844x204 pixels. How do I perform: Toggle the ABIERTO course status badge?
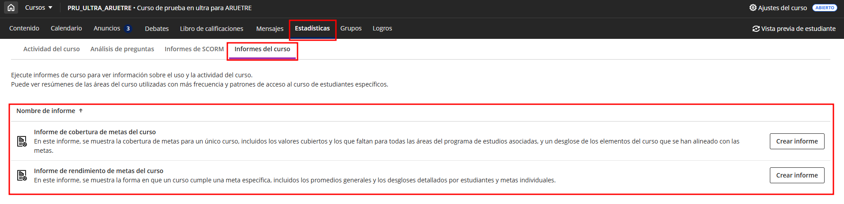pos(825,8)
